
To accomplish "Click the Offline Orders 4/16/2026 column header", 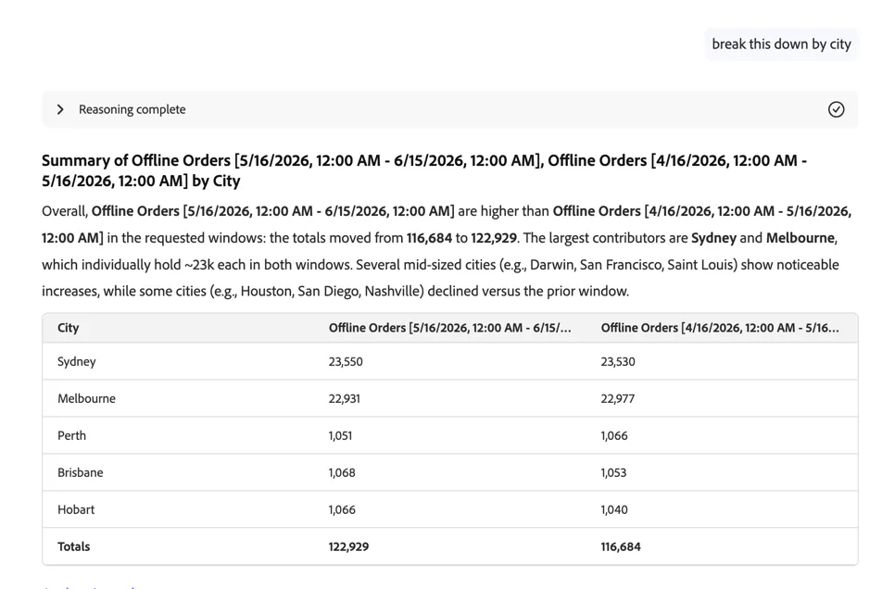I will (720, 328).
